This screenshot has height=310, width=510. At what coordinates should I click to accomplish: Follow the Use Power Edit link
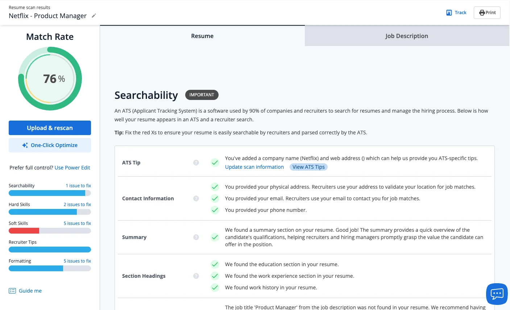click(72, 167)
